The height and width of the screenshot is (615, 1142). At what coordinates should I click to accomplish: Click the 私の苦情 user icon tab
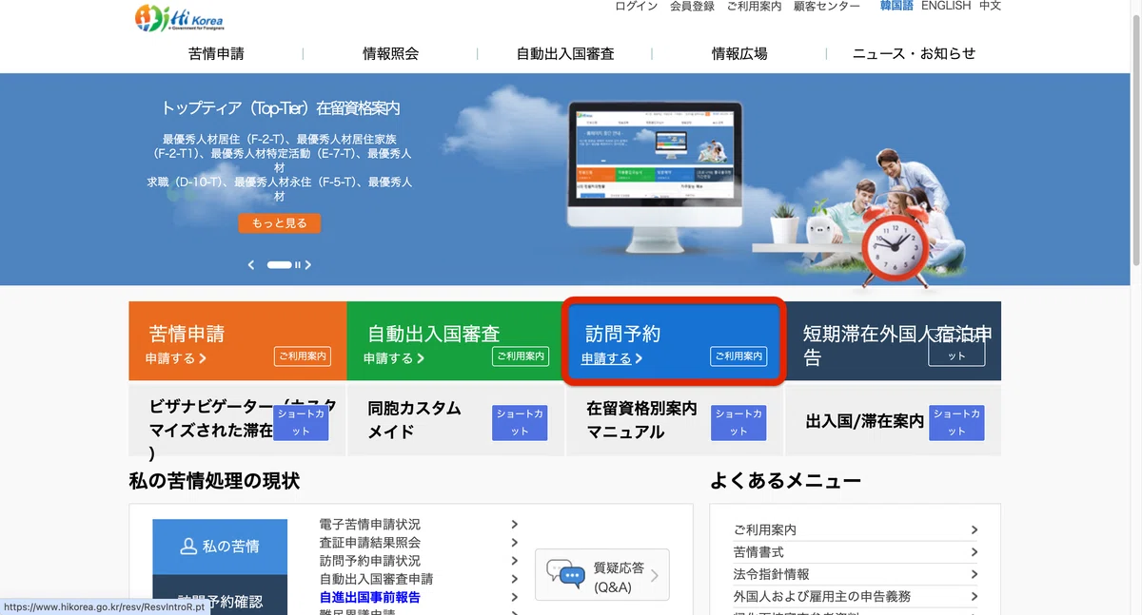coord(220,547)
